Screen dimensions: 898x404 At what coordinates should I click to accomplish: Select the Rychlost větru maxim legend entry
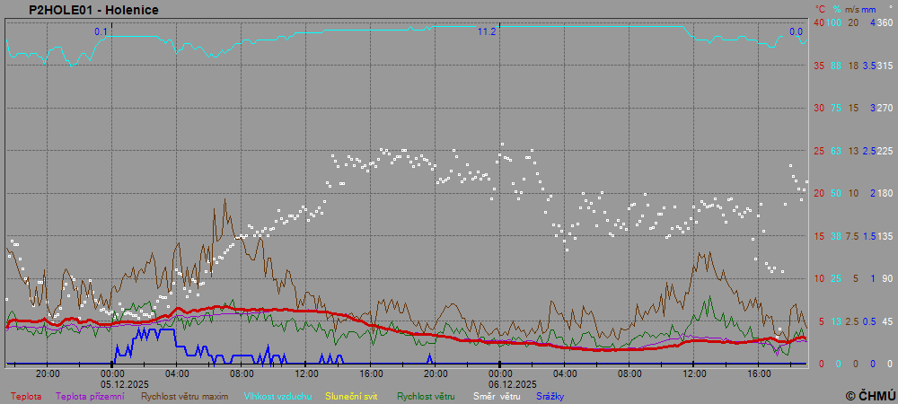tap(185, 396)
